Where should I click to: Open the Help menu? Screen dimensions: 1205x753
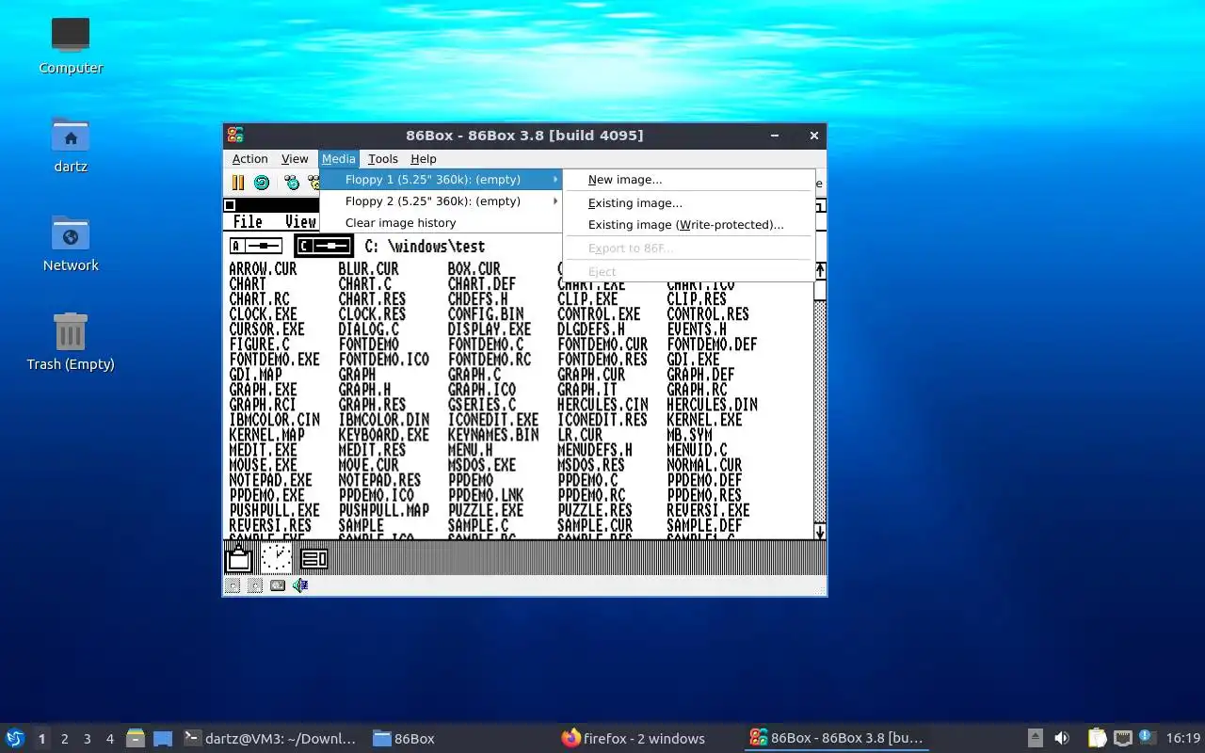point(424,158)
